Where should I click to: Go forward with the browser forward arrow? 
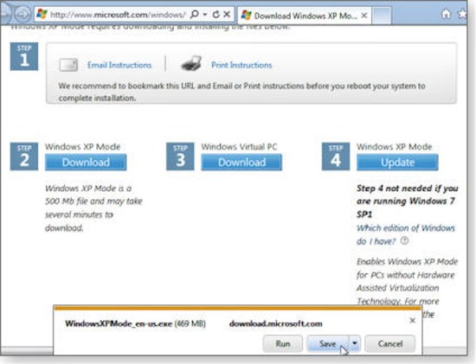(22, 14)
